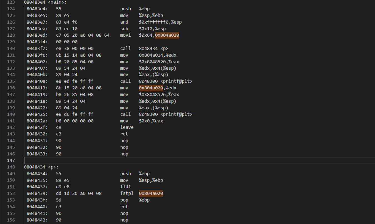Click the '<main>:' function label
The height and width of the screenshot is (224, 375).
tap(57, 2)
